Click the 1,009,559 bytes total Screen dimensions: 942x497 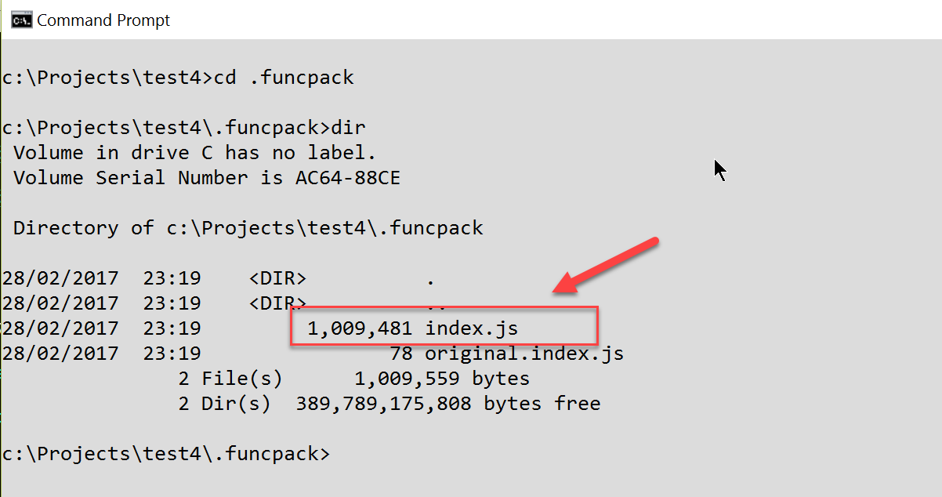tap(442, 379)
